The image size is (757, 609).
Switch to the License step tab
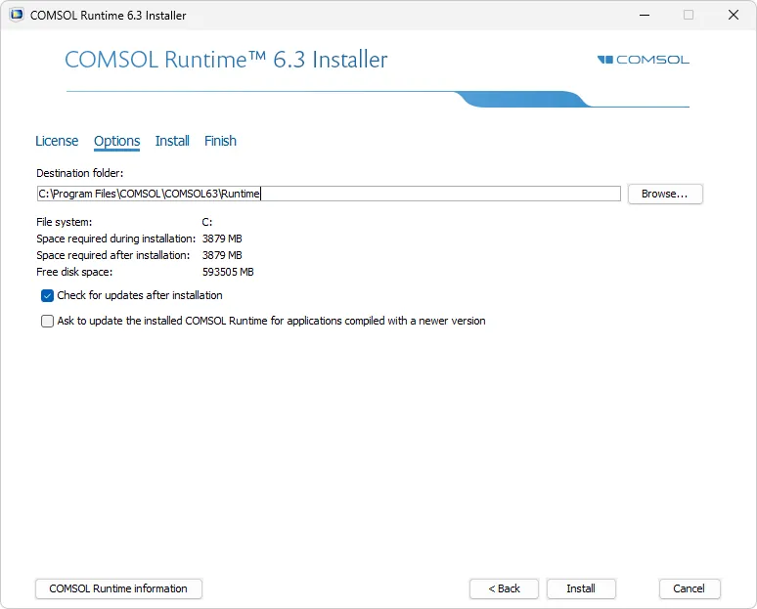click(x=57, y=141)
